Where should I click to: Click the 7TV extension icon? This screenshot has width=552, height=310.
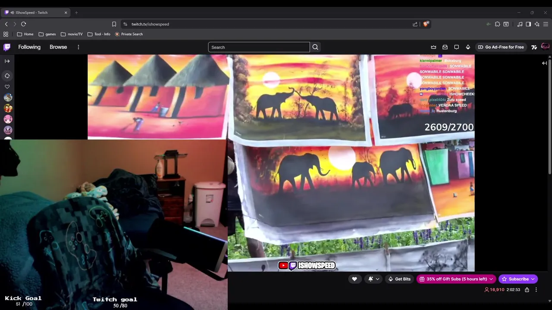point(534,47)
